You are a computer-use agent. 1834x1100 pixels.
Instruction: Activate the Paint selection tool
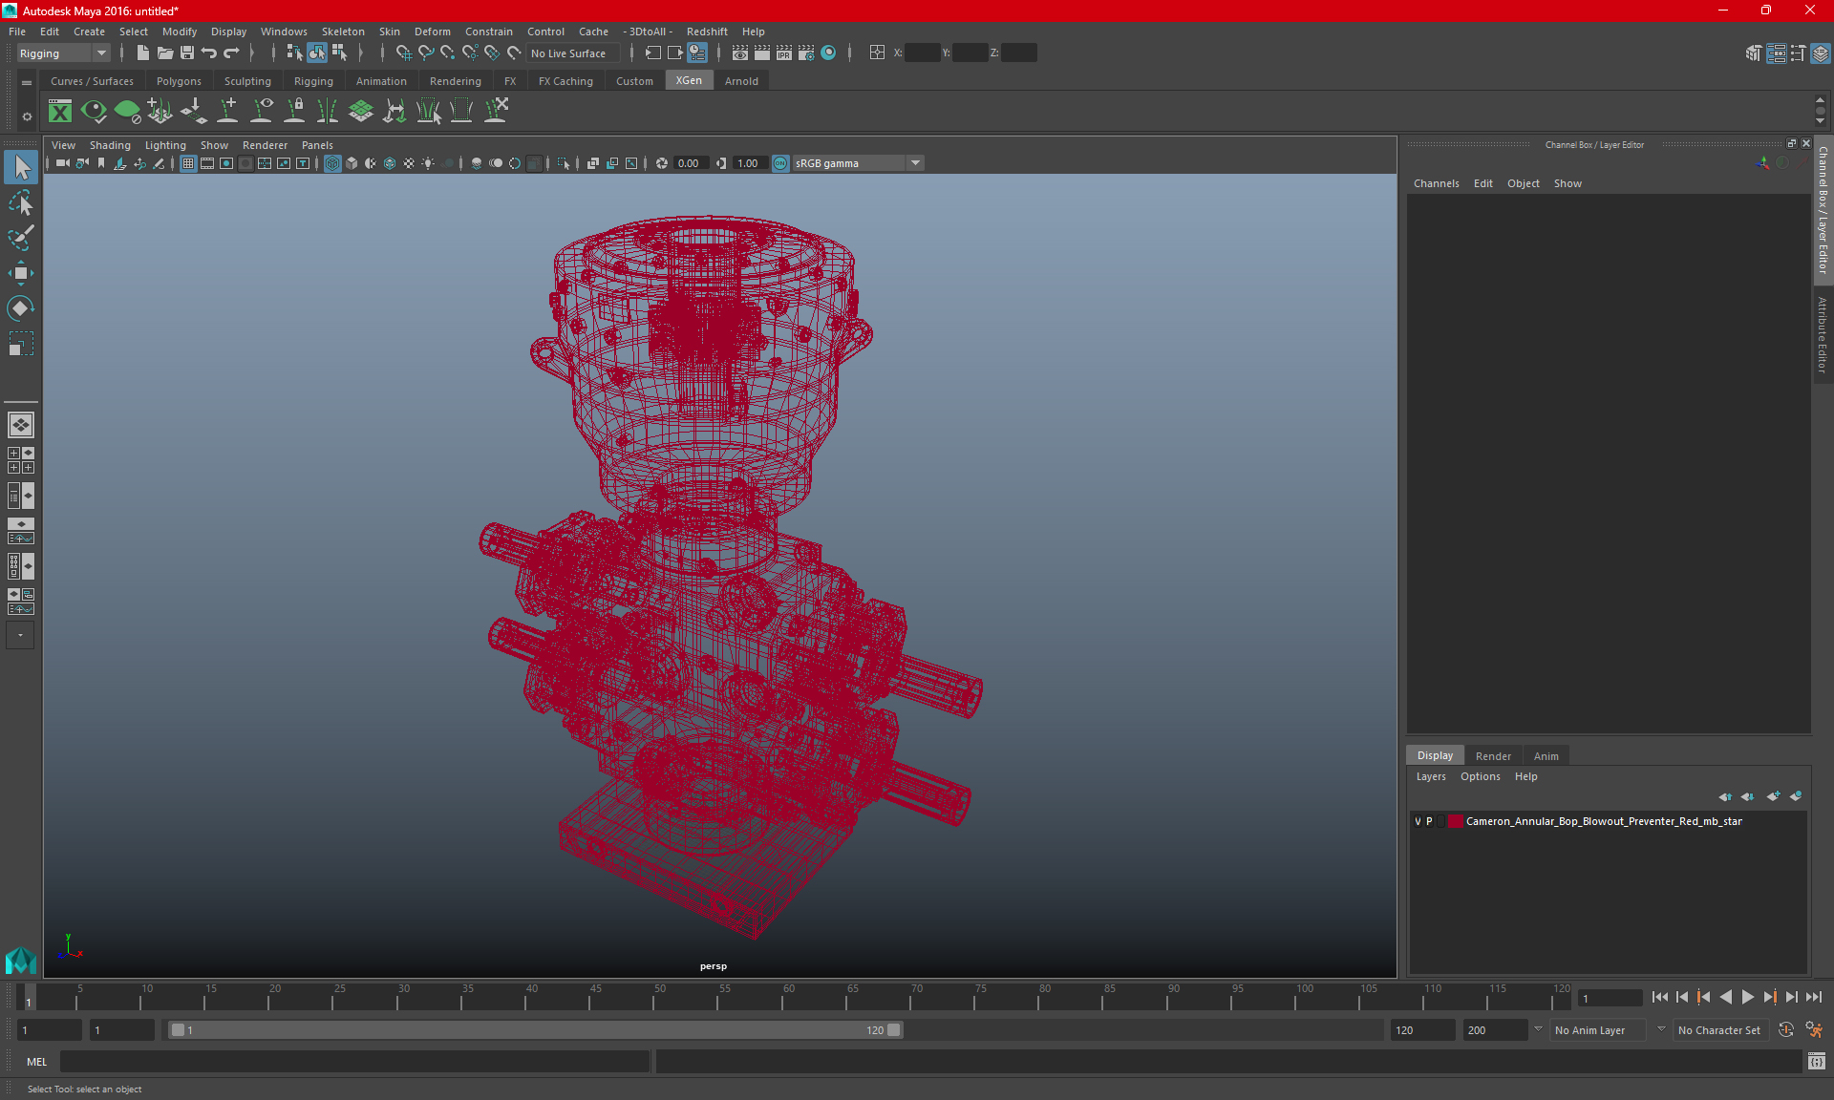point(21,237)
